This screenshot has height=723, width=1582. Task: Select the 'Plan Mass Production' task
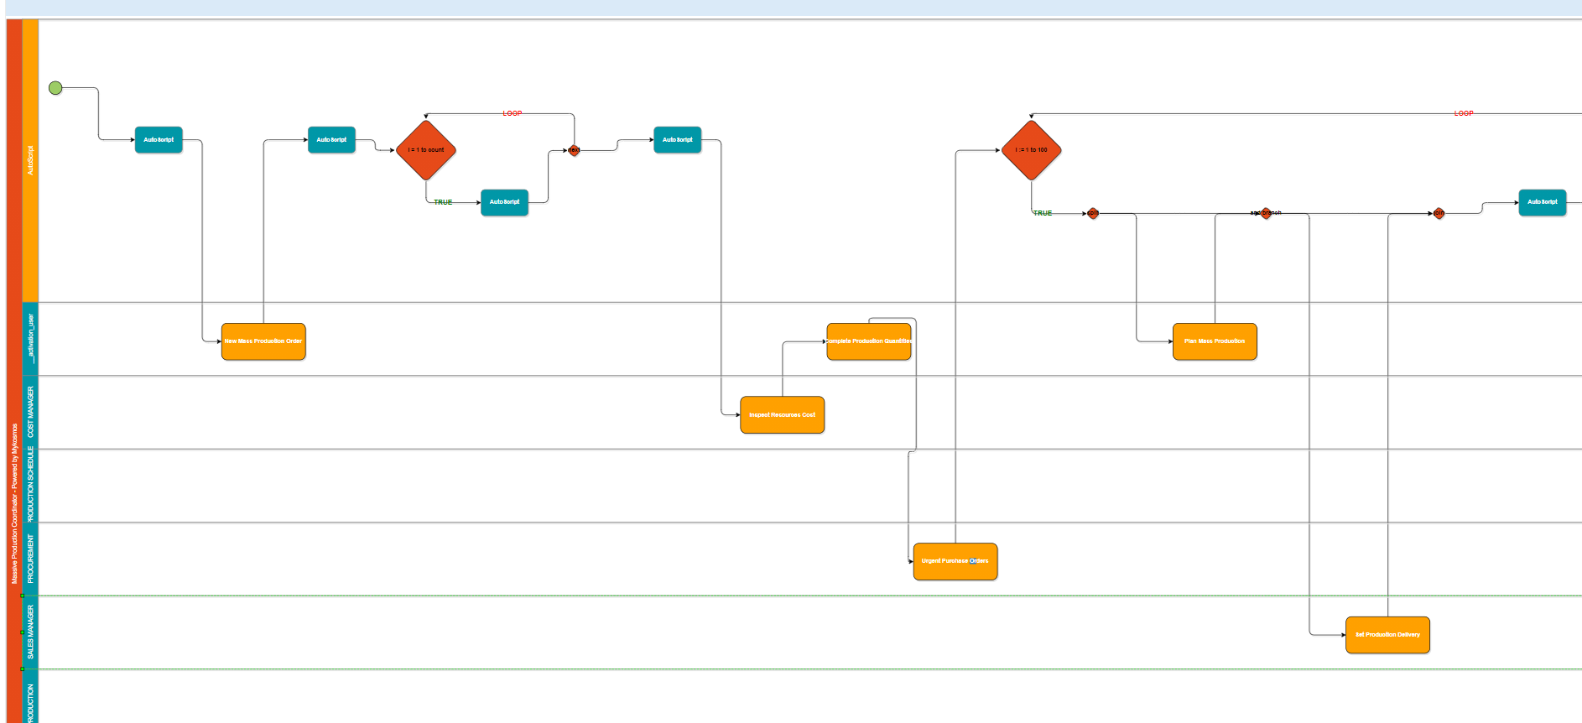click(1215, 341)
